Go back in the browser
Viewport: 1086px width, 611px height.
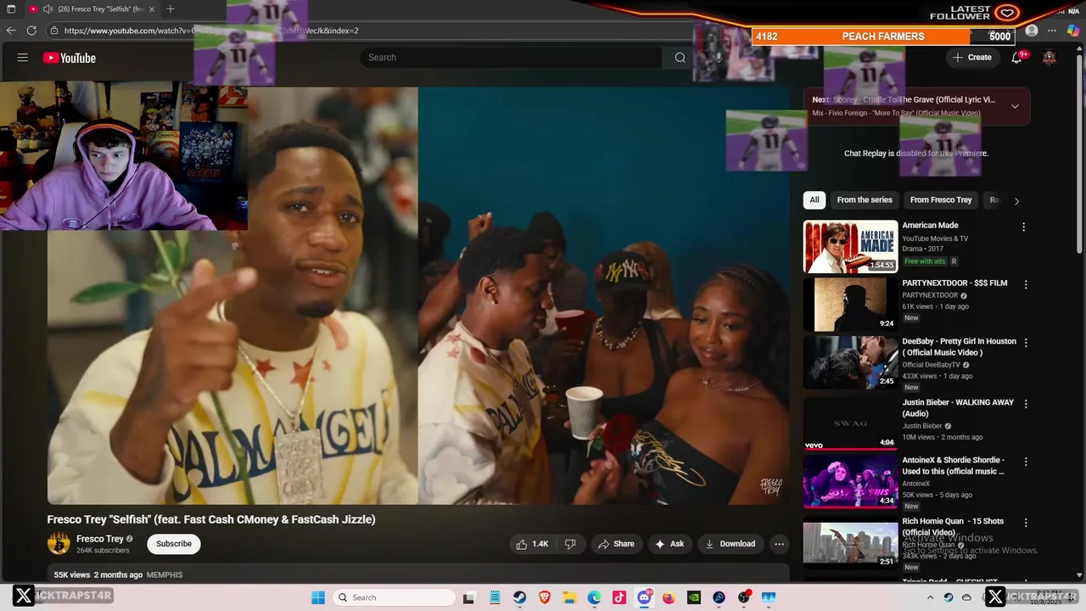(11, 31)
